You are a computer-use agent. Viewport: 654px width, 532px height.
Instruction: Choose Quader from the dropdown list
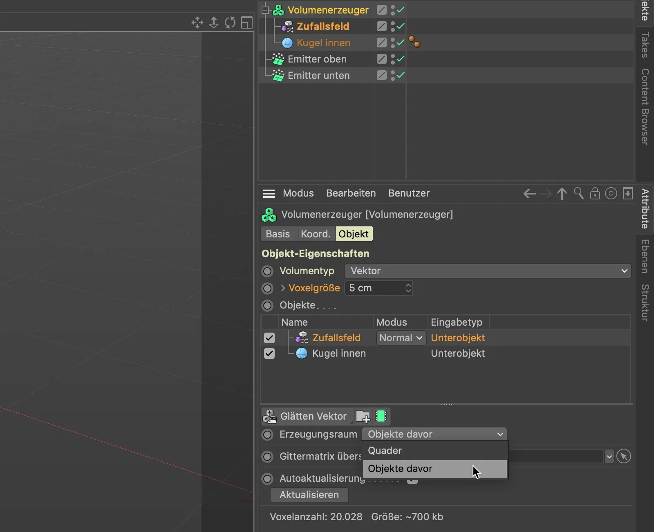[x=435, y=451]
